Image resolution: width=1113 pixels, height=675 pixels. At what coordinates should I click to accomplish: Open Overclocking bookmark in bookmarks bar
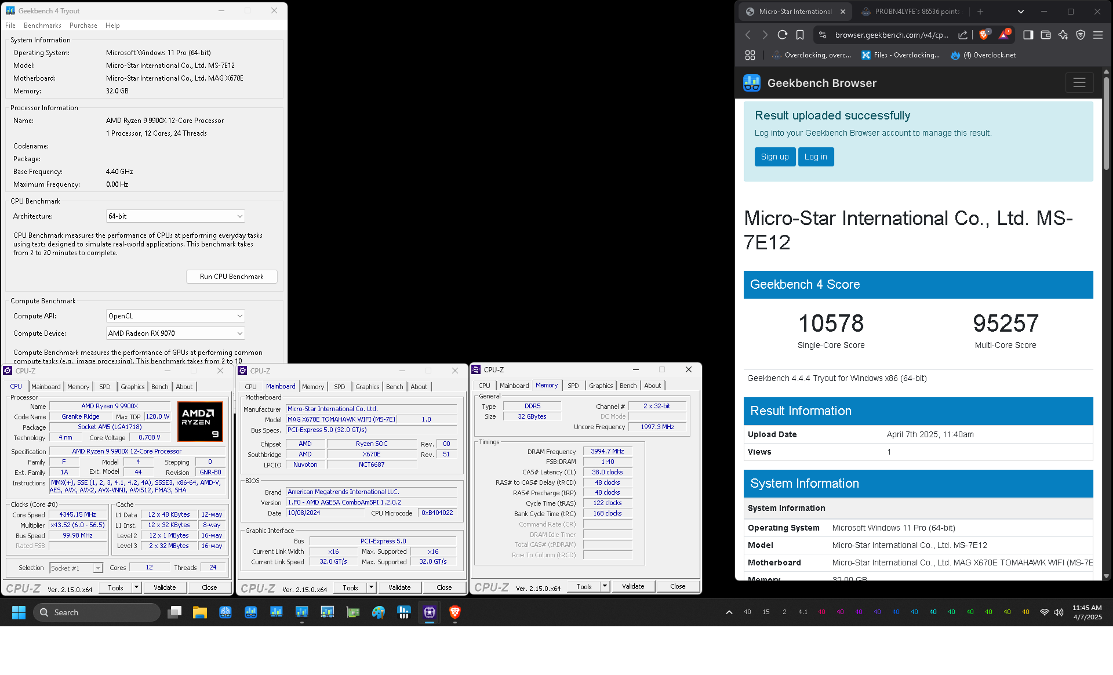812,55
